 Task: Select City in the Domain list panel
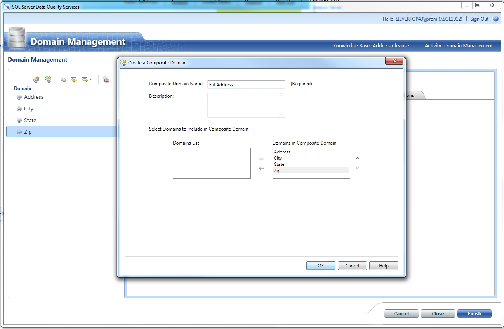[28, 109]
